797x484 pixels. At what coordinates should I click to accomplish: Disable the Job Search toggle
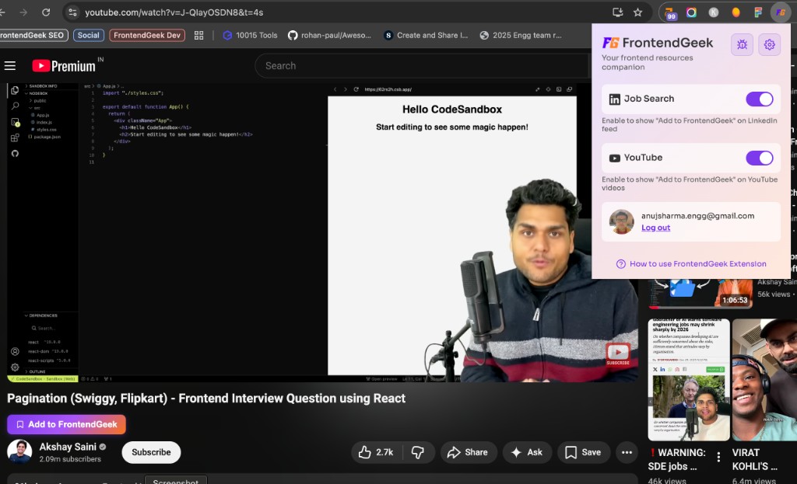(759, 99)
